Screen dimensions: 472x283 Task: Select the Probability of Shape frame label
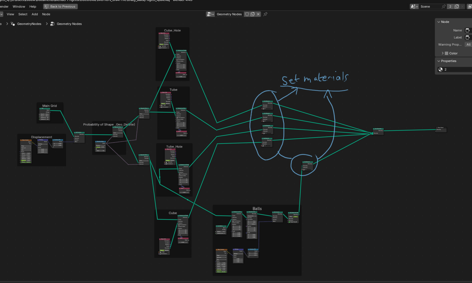coord(109,125)
